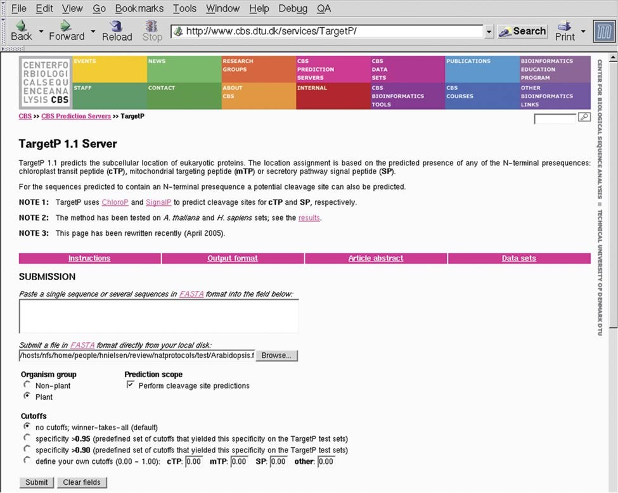Expand the URL bar history dropdown

click(x=489, y=32)
